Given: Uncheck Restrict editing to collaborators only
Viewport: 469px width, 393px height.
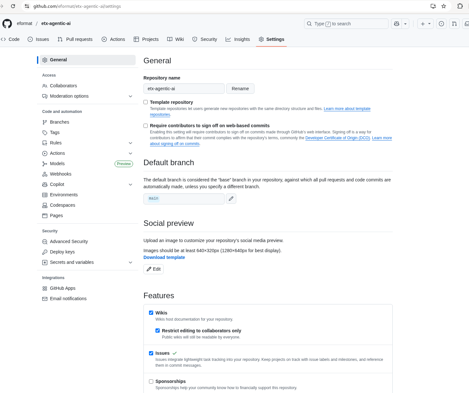Looking at the screenshot, I should coord(158,331).
